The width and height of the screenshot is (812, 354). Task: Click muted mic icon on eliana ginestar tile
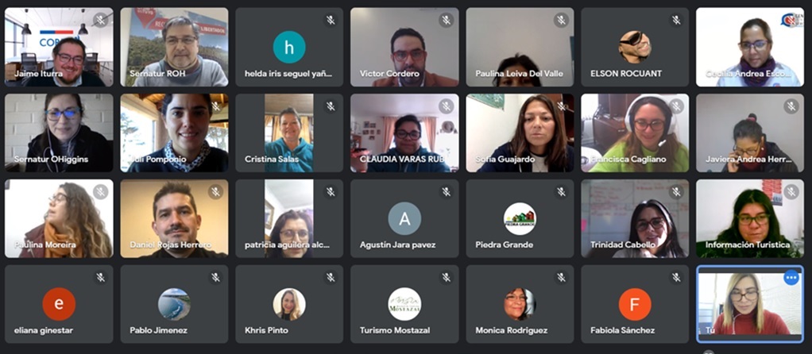point(100,278)
